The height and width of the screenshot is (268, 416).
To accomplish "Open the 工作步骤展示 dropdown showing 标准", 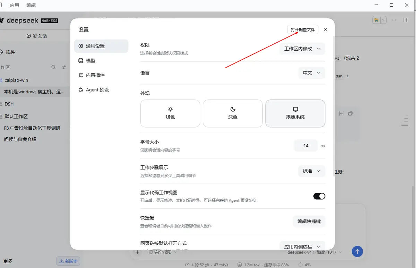I will [312, 171].
